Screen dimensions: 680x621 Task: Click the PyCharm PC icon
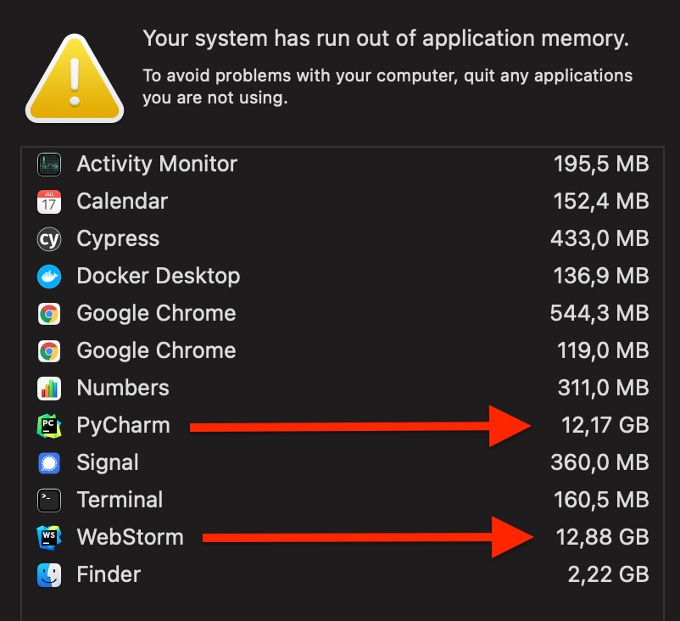(x=49, y=426)
